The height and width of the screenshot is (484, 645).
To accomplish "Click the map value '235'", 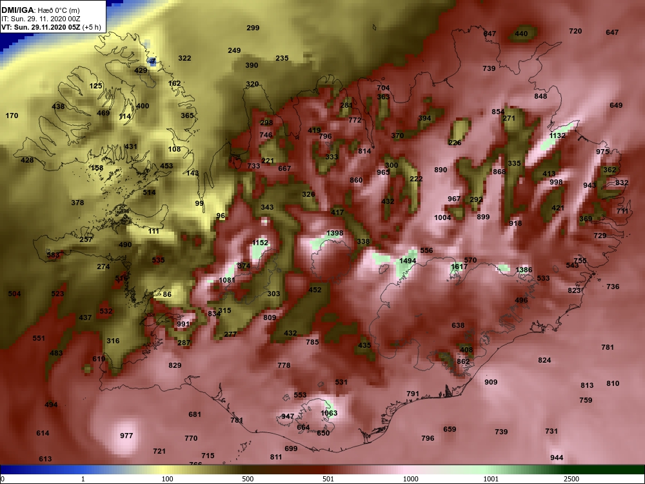I will pos(282,59).
